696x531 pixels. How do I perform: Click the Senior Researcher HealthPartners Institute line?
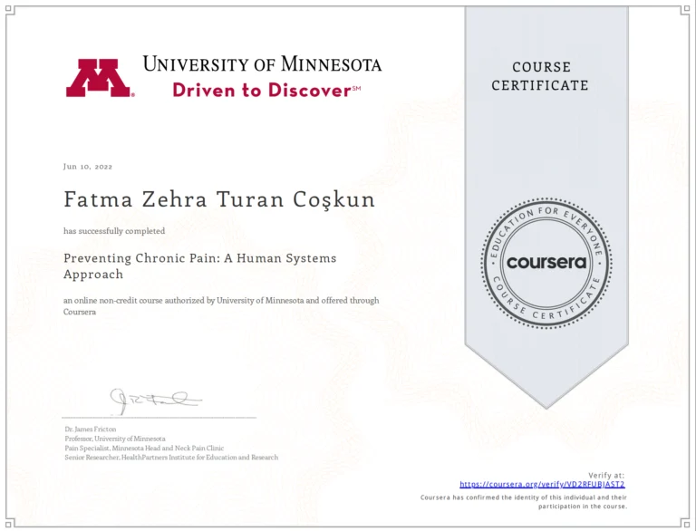[x=171, y=458]
